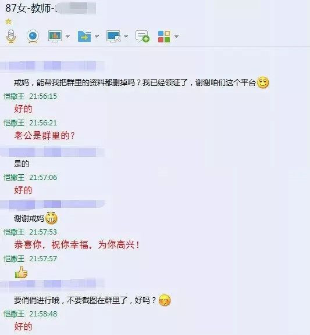Click the message '恭喜你，祝你幸福，为你高兴！'
This screenshot has width=310, height=335.
point(77,245)
